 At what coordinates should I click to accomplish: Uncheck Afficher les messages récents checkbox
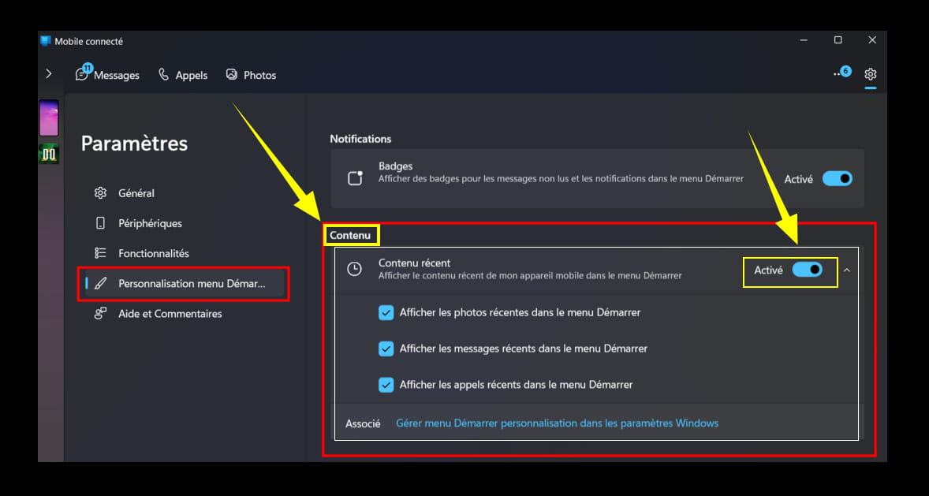point(386,349)
